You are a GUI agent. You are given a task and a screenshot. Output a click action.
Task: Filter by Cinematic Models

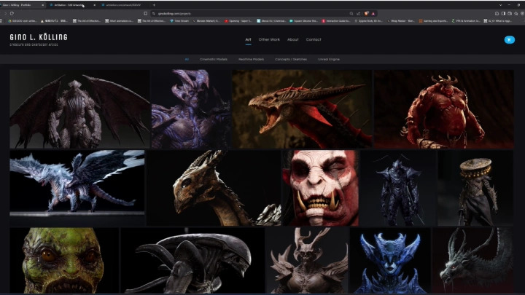pyautogui.click(x=214, y=59)
